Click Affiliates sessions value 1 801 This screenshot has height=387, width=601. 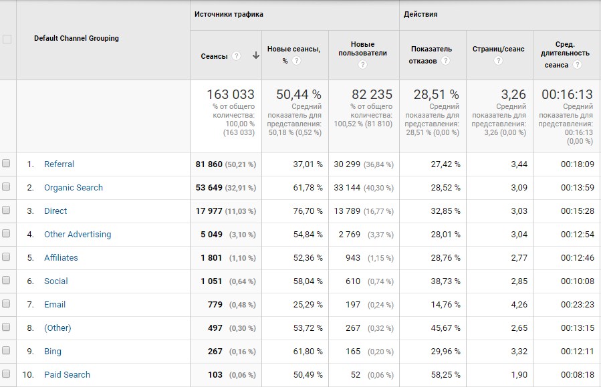point(211,258)
